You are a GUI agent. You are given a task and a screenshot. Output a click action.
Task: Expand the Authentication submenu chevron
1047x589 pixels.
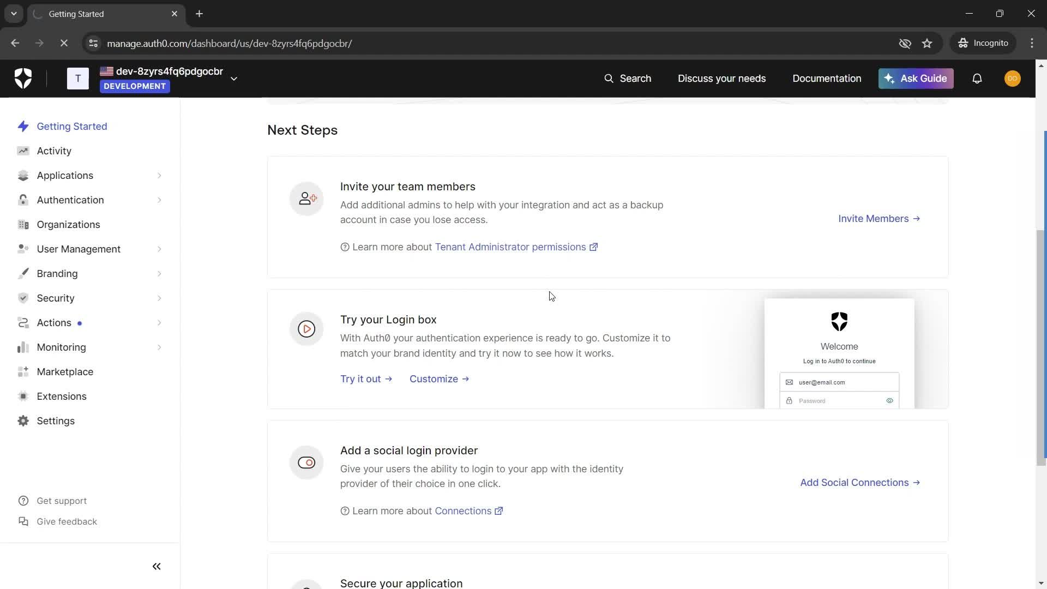(x=159, y=200)
